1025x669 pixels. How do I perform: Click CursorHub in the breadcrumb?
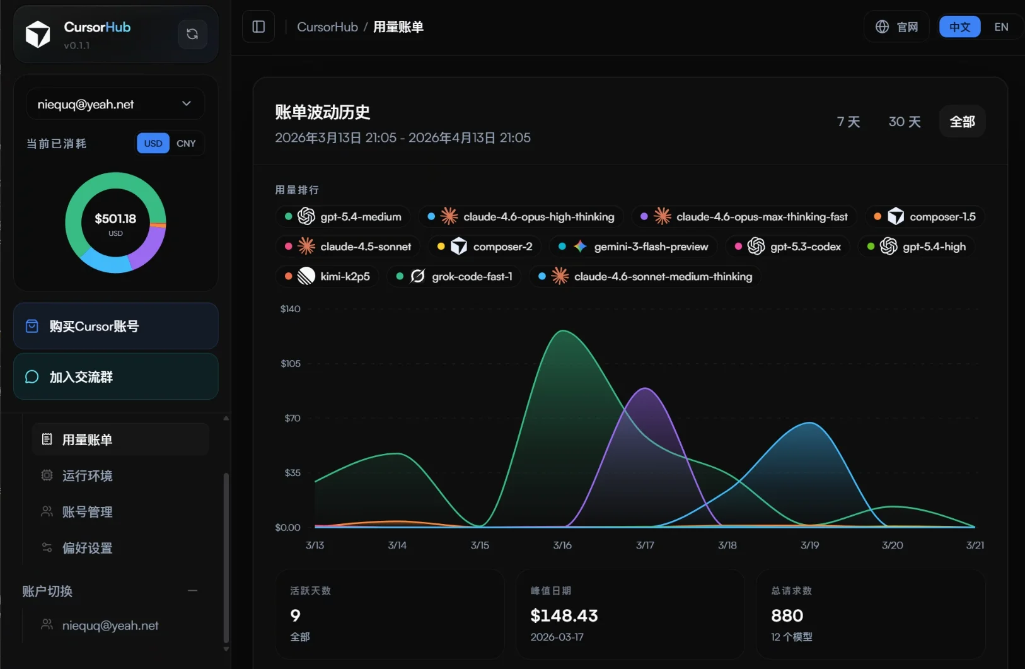pos(327,26)
